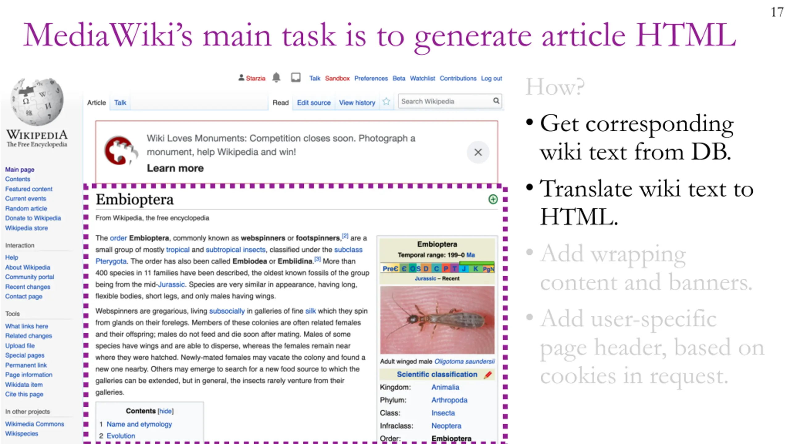The width and height of the screenshot is (790, 444).
Task: Open the View history tab
Action: (357, 103)
